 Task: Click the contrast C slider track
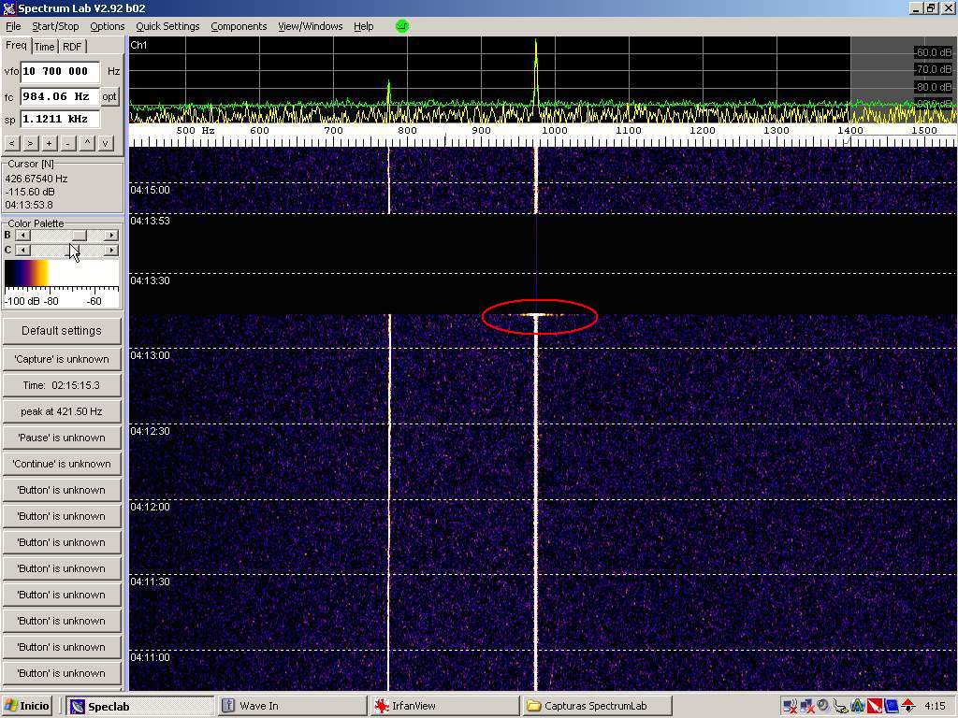point(67,250)
